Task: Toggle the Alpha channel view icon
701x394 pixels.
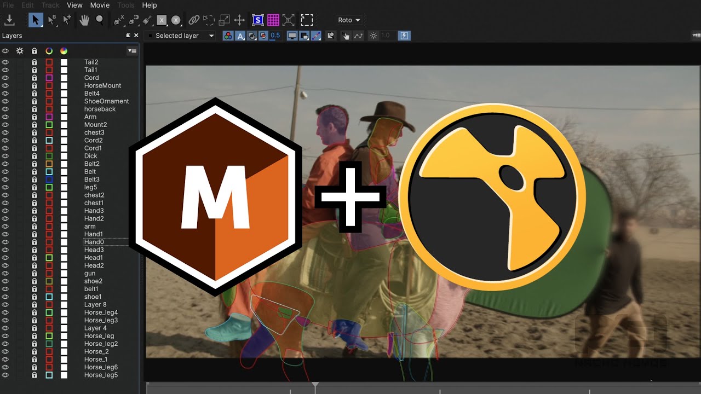Action: (240, 36)
